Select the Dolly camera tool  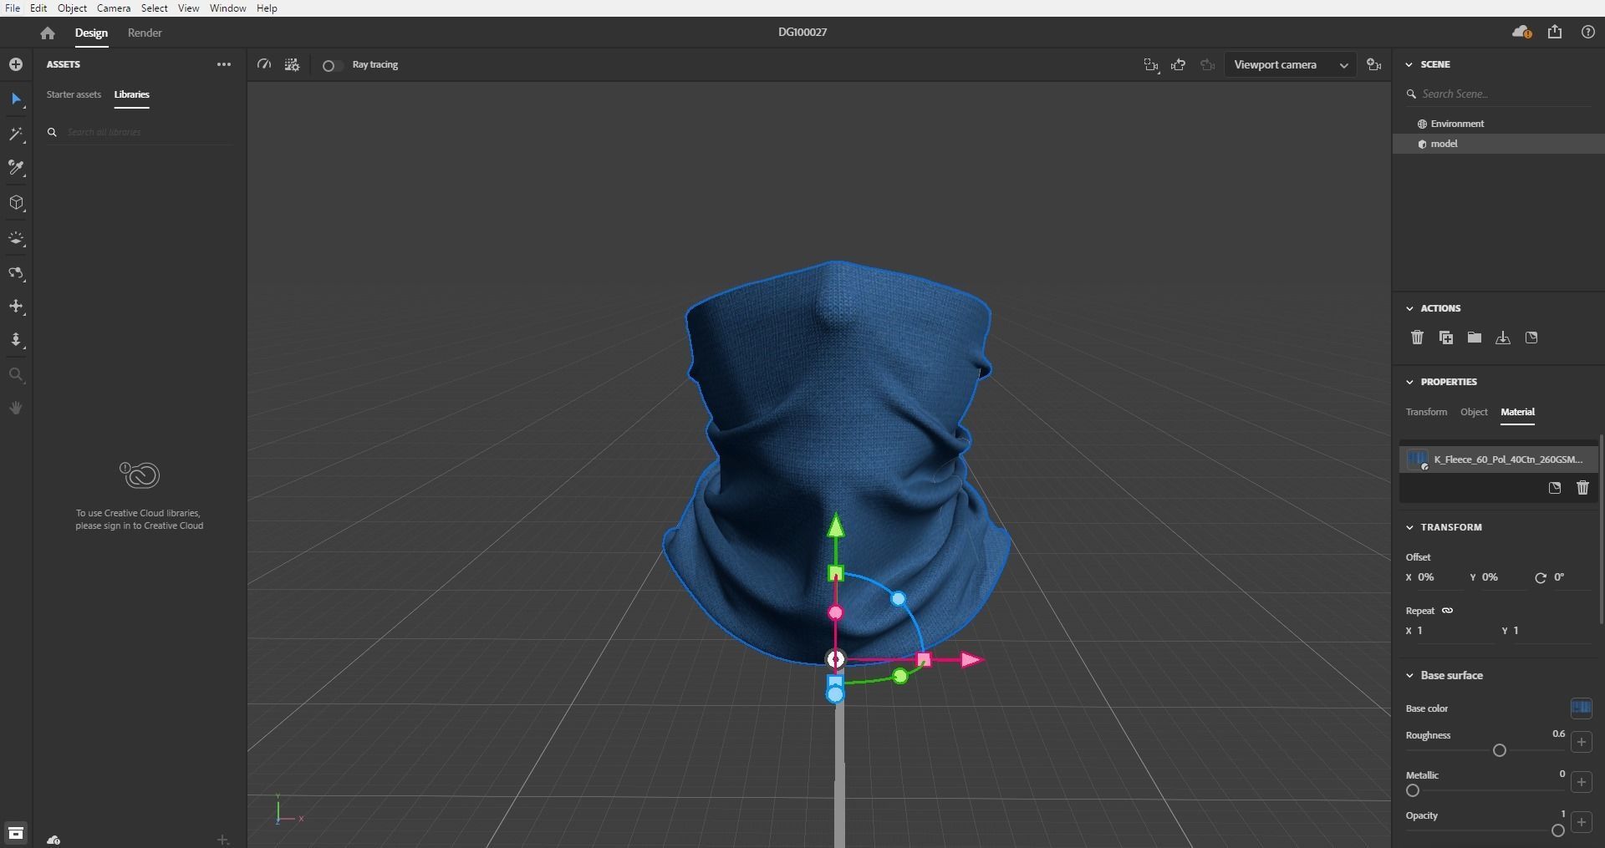tap(16, 340)
